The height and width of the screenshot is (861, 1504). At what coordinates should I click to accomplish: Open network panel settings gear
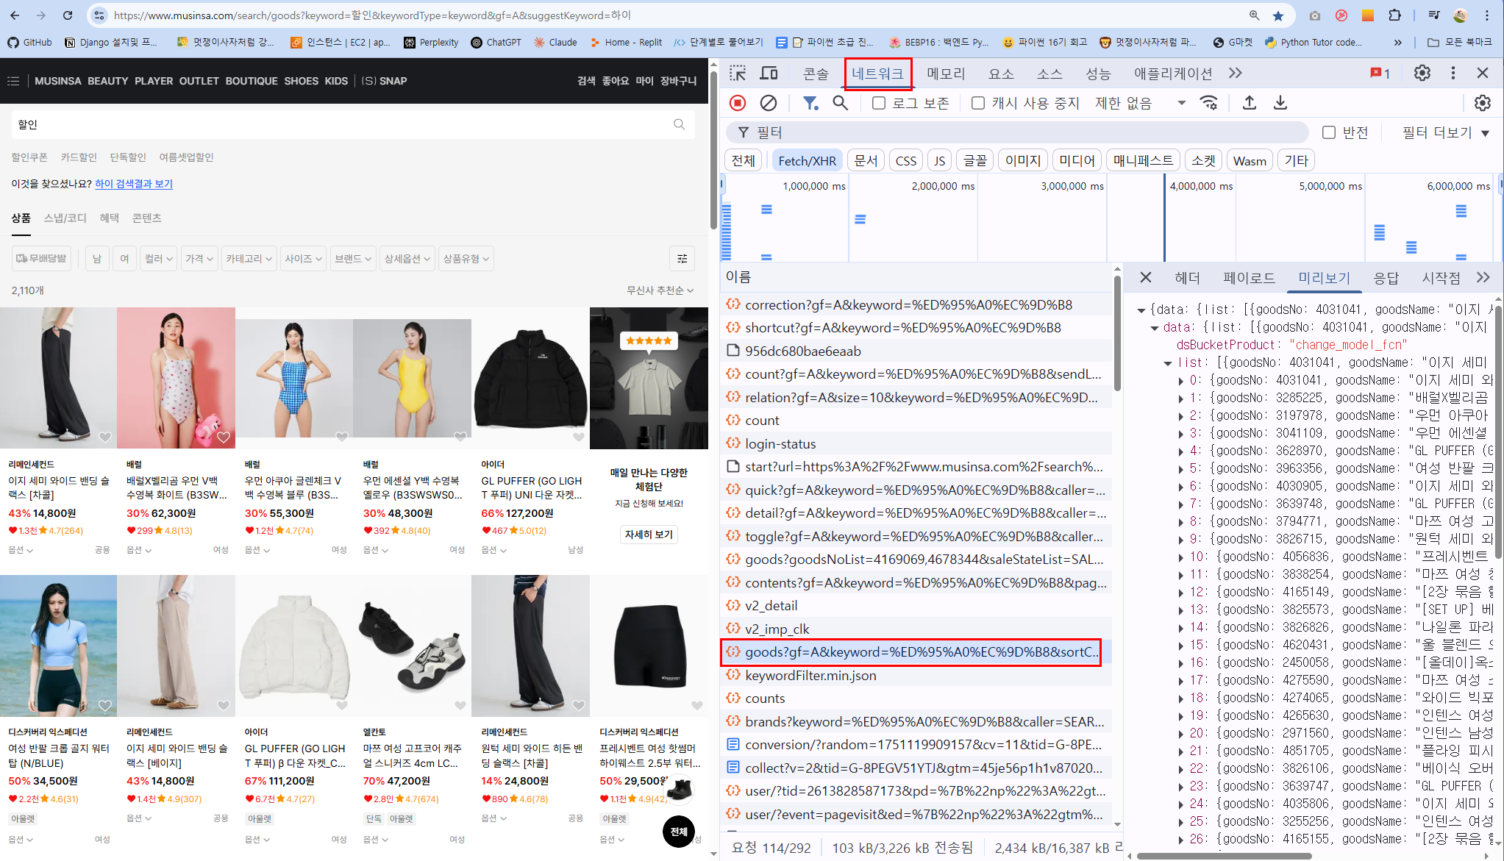point(1483,103)
